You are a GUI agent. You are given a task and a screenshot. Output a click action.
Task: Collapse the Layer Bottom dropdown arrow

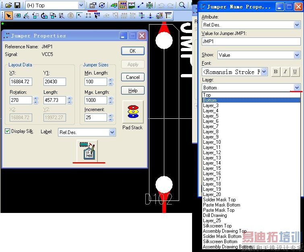tap(297, 88)
